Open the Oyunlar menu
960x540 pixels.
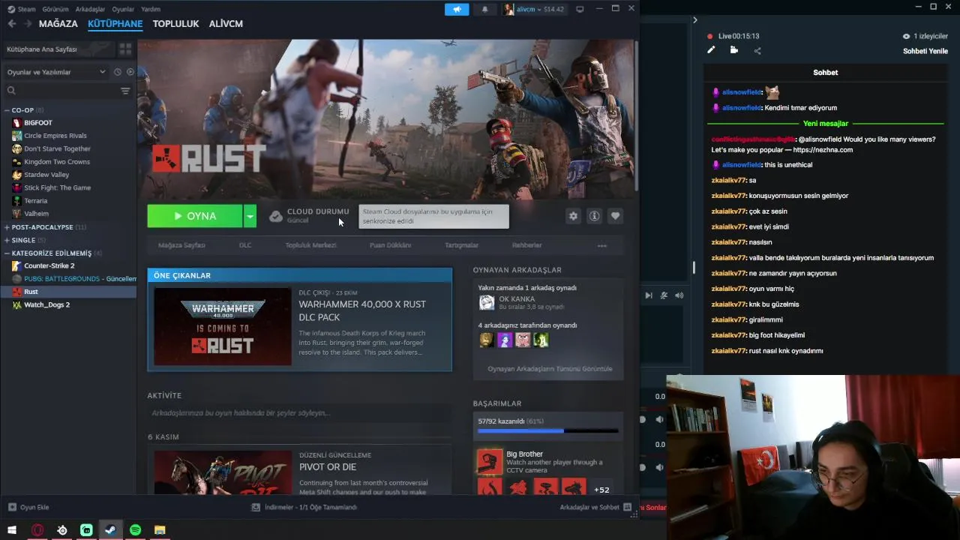123,9
